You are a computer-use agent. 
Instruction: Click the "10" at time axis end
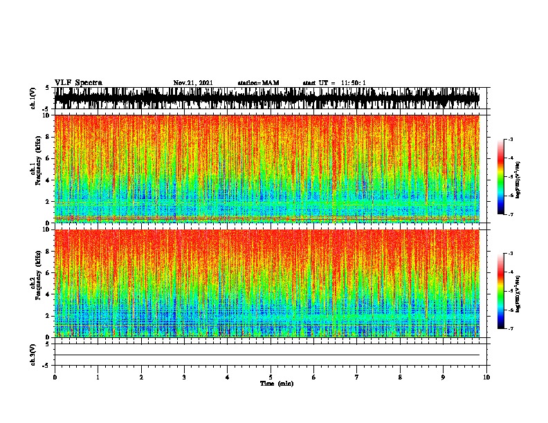486,377
